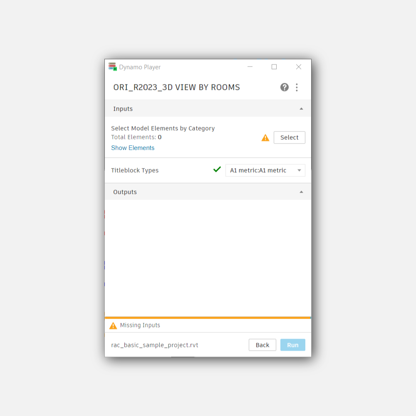Screen dimensions: 416x416
Task: Click the ORI_R2023_3D VIEW BY ROOMS title
Action: tap(177, 87)
